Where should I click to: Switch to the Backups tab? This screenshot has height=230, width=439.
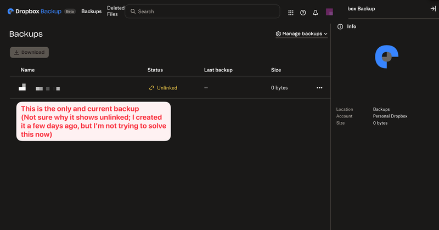[91, 12]
